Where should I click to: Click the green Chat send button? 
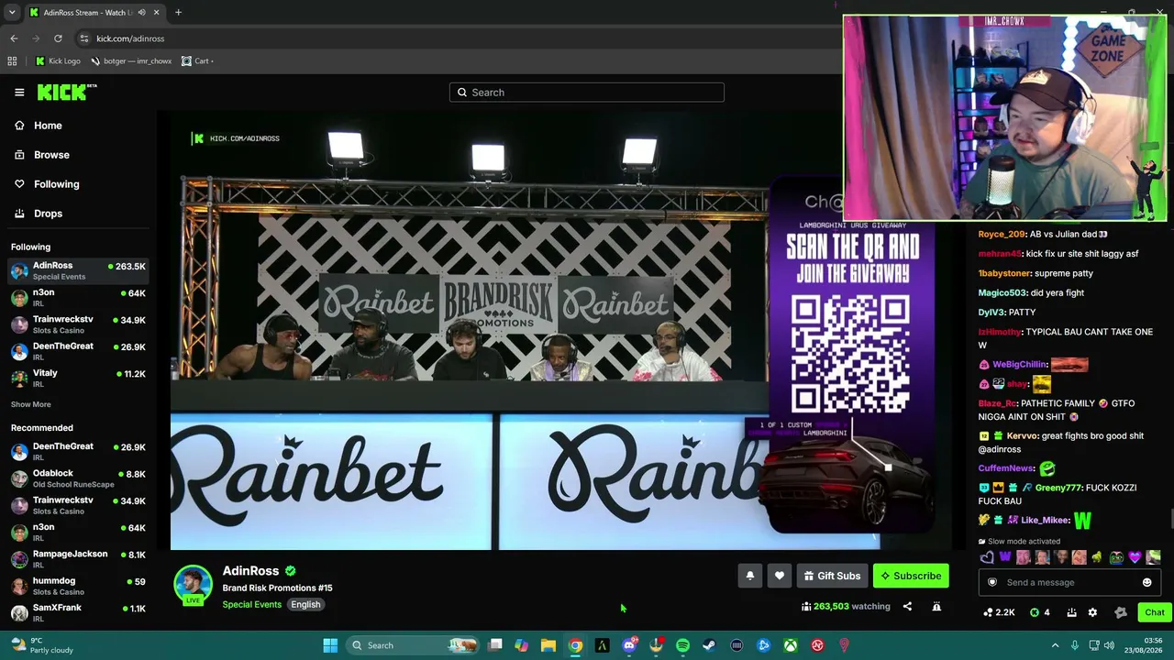[x=1154, y=612]
